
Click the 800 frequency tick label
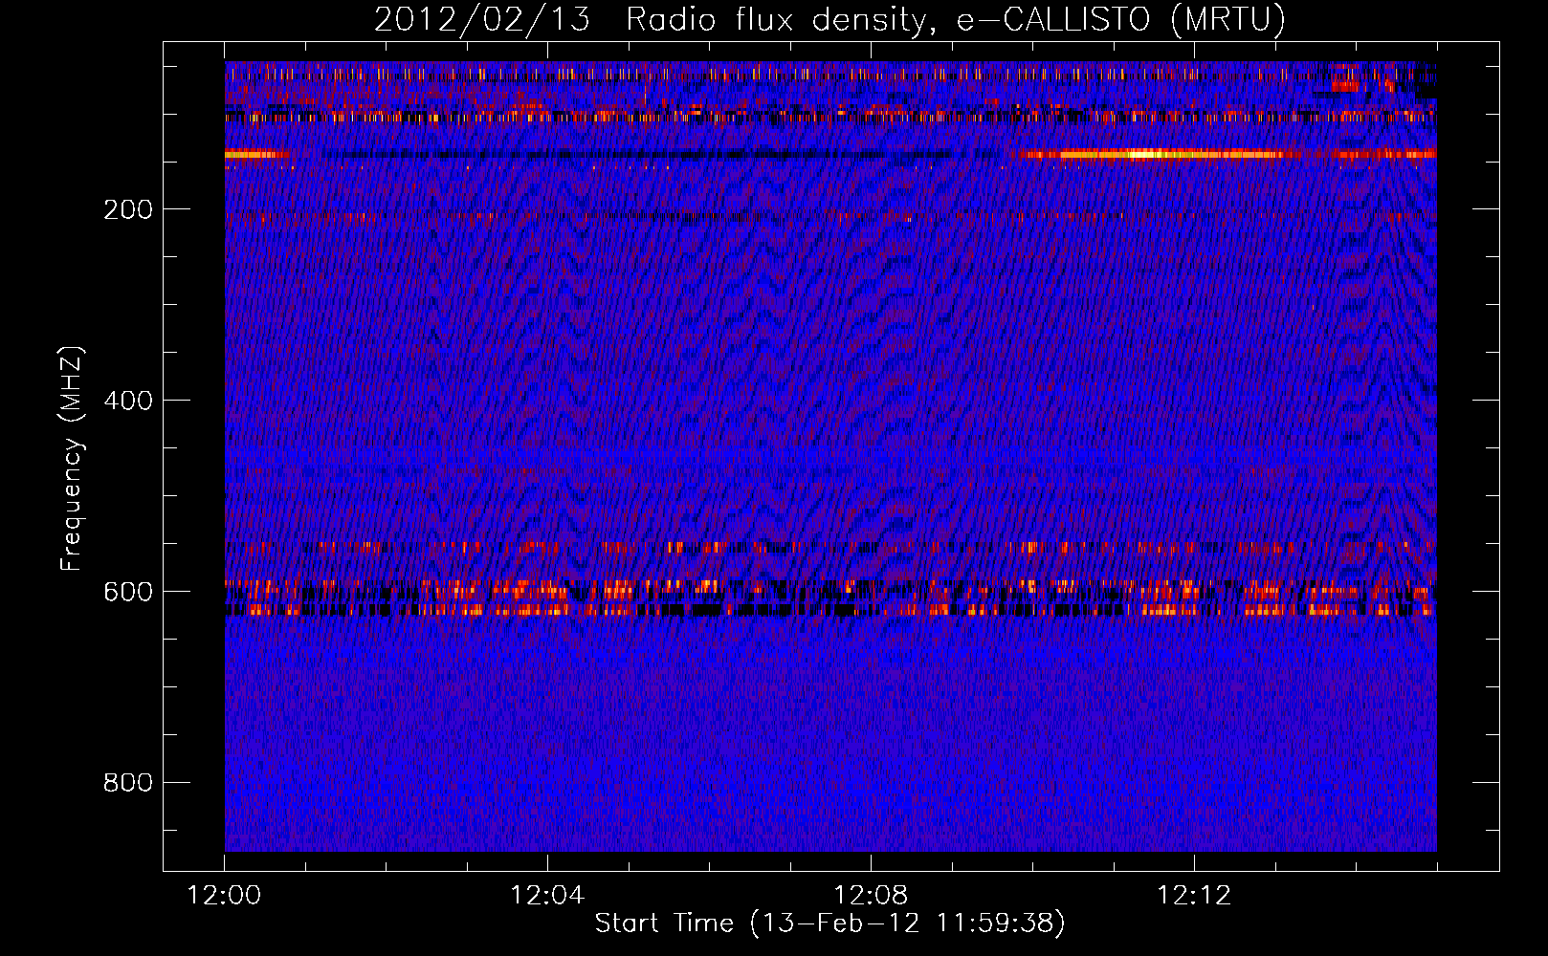128,783
